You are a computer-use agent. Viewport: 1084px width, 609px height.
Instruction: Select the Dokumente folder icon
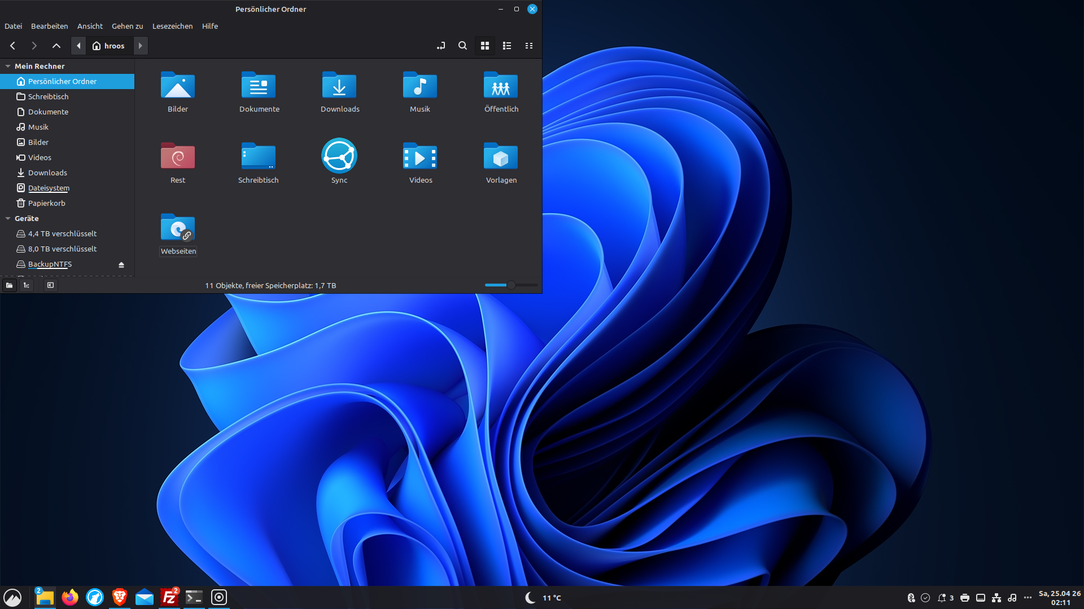(259, 85)
